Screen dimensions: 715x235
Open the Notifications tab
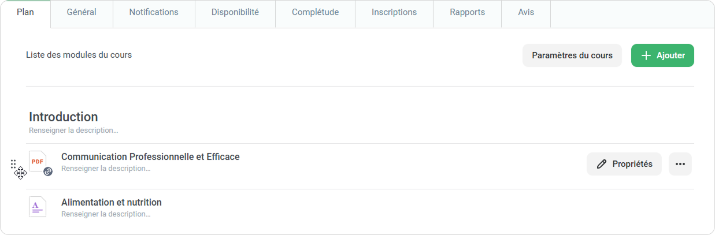pyautogui.click(x=154, y=12)
